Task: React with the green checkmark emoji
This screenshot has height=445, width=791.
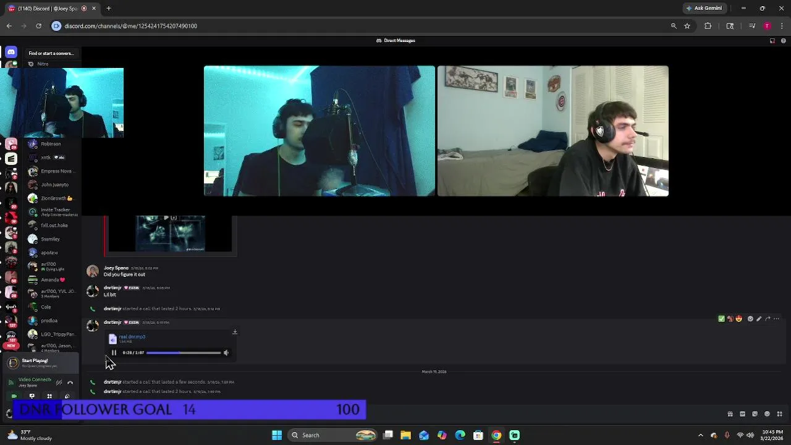Action: (721, 319)
